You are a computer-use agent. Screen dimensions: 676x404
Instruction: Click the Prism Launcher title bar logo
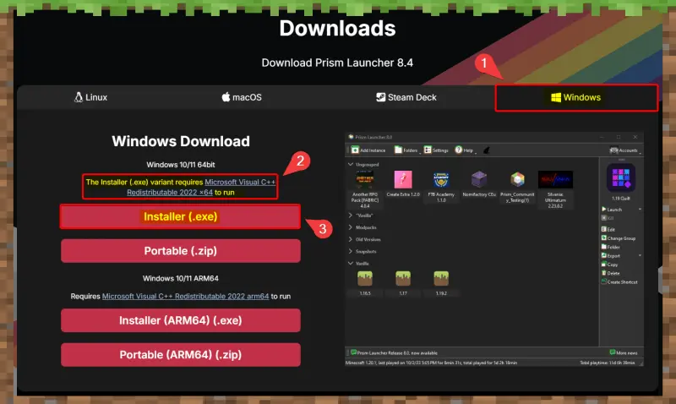tap(351, 137)
